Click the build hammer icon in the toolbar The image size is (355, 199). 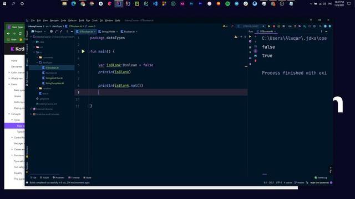point(232,27)
